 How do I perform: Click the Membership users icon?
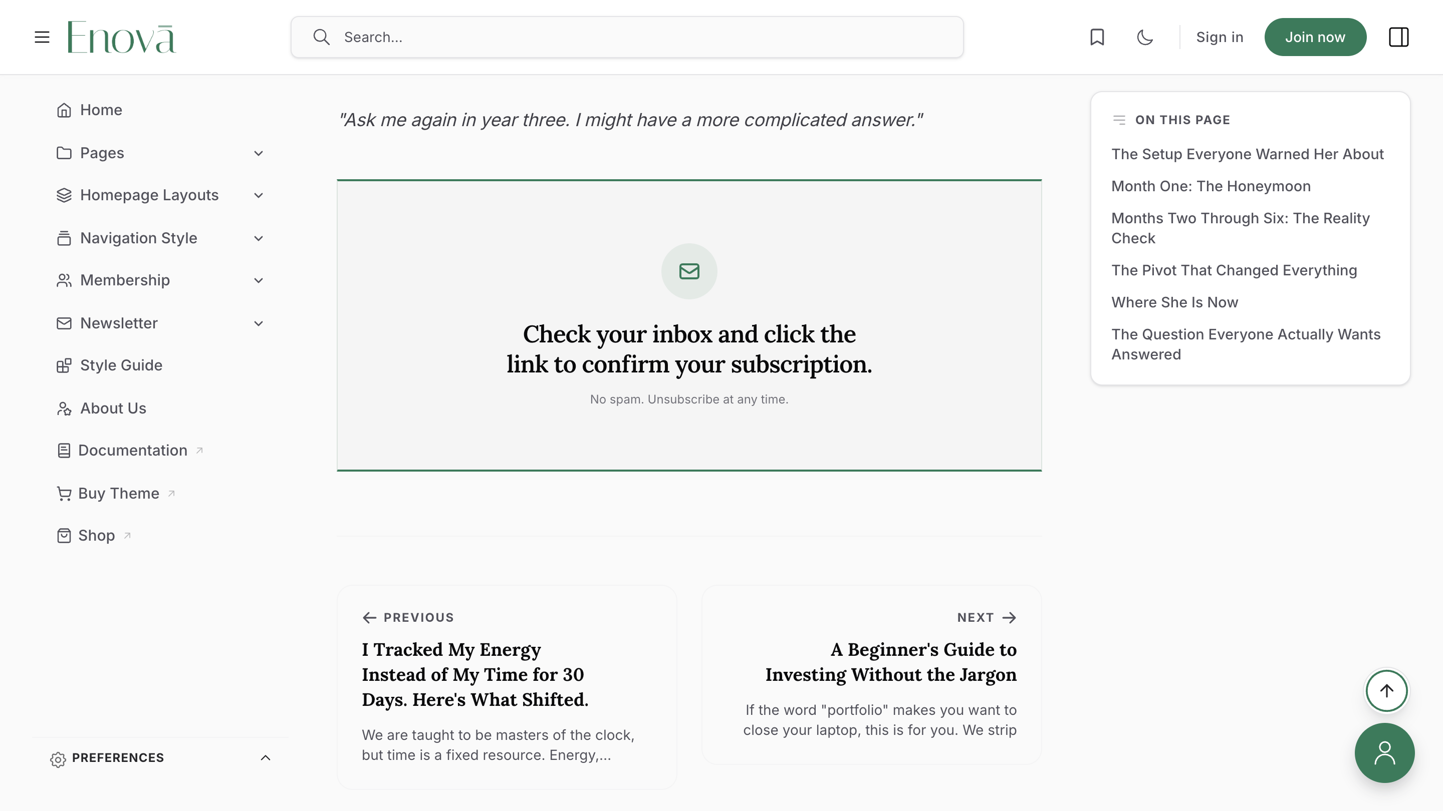64,280
